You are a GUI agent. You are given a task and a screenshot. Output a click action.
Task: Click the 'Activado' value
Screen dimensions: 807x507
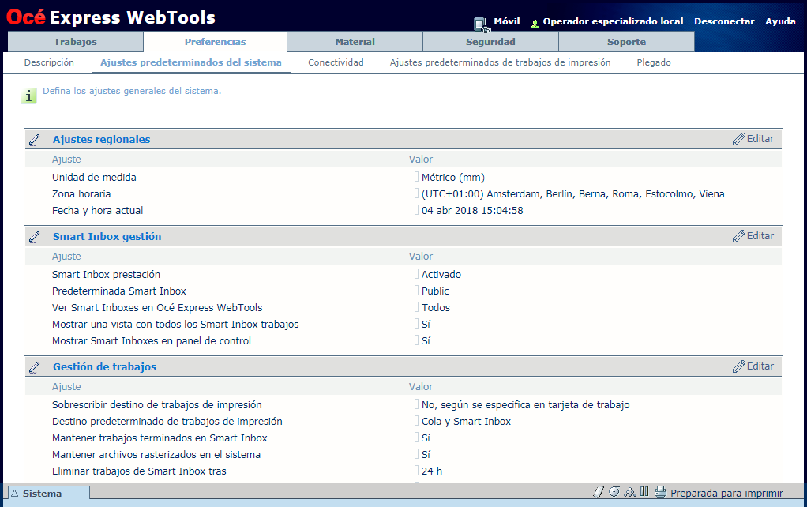[x=441, y=275]
